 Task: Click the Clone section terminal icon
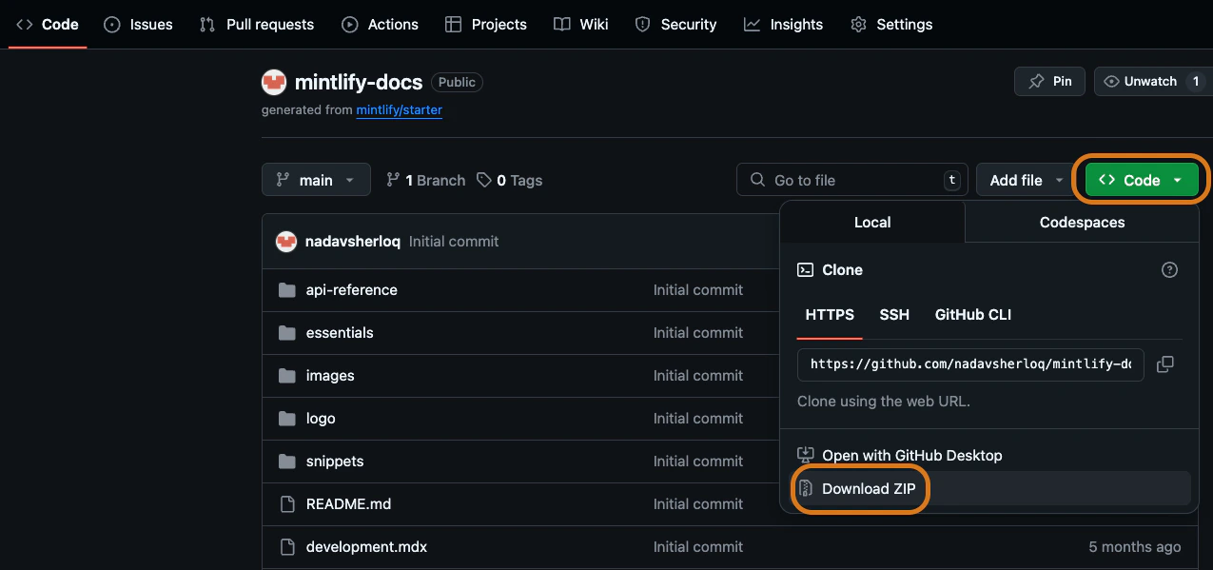tap(805, 270)
